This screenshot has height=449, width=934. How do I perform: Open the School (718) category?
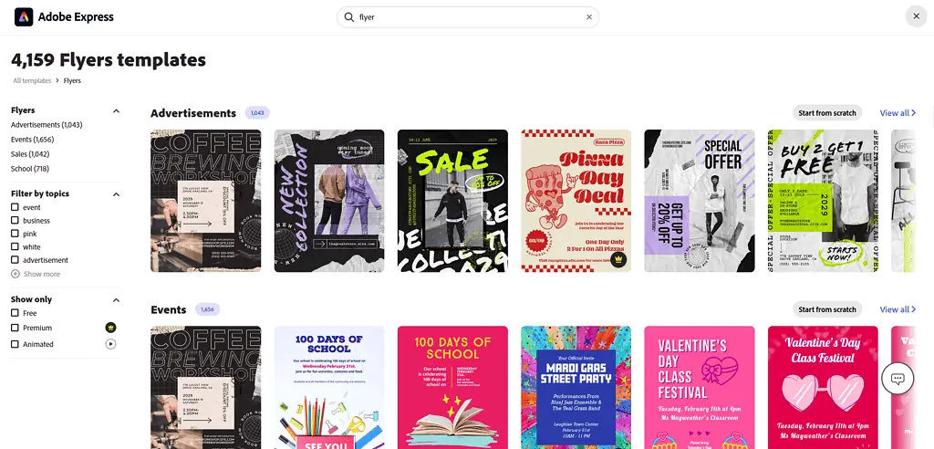coord(30,169)
